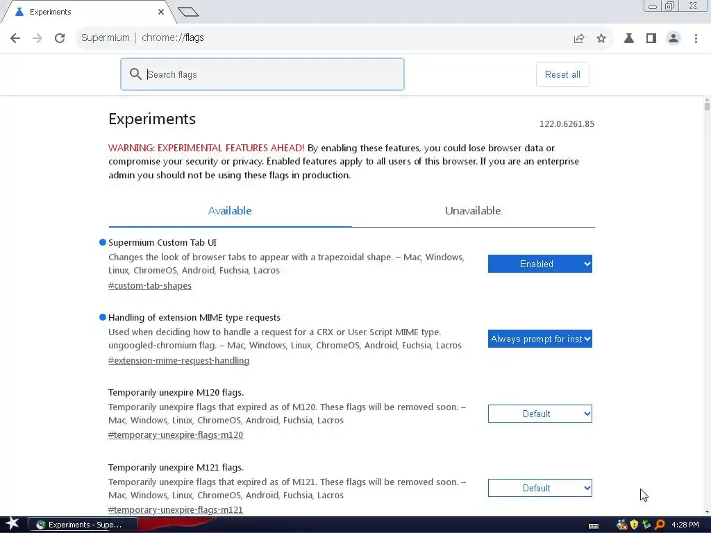
Task: Go back using the browser back arrow
Action: (x=15, y=38)
